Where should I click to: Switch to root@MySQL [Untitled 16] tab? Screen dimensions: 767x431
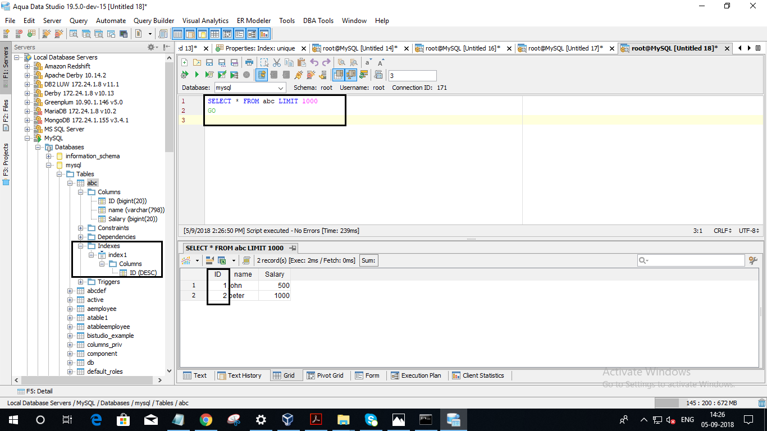pos(463,48)
